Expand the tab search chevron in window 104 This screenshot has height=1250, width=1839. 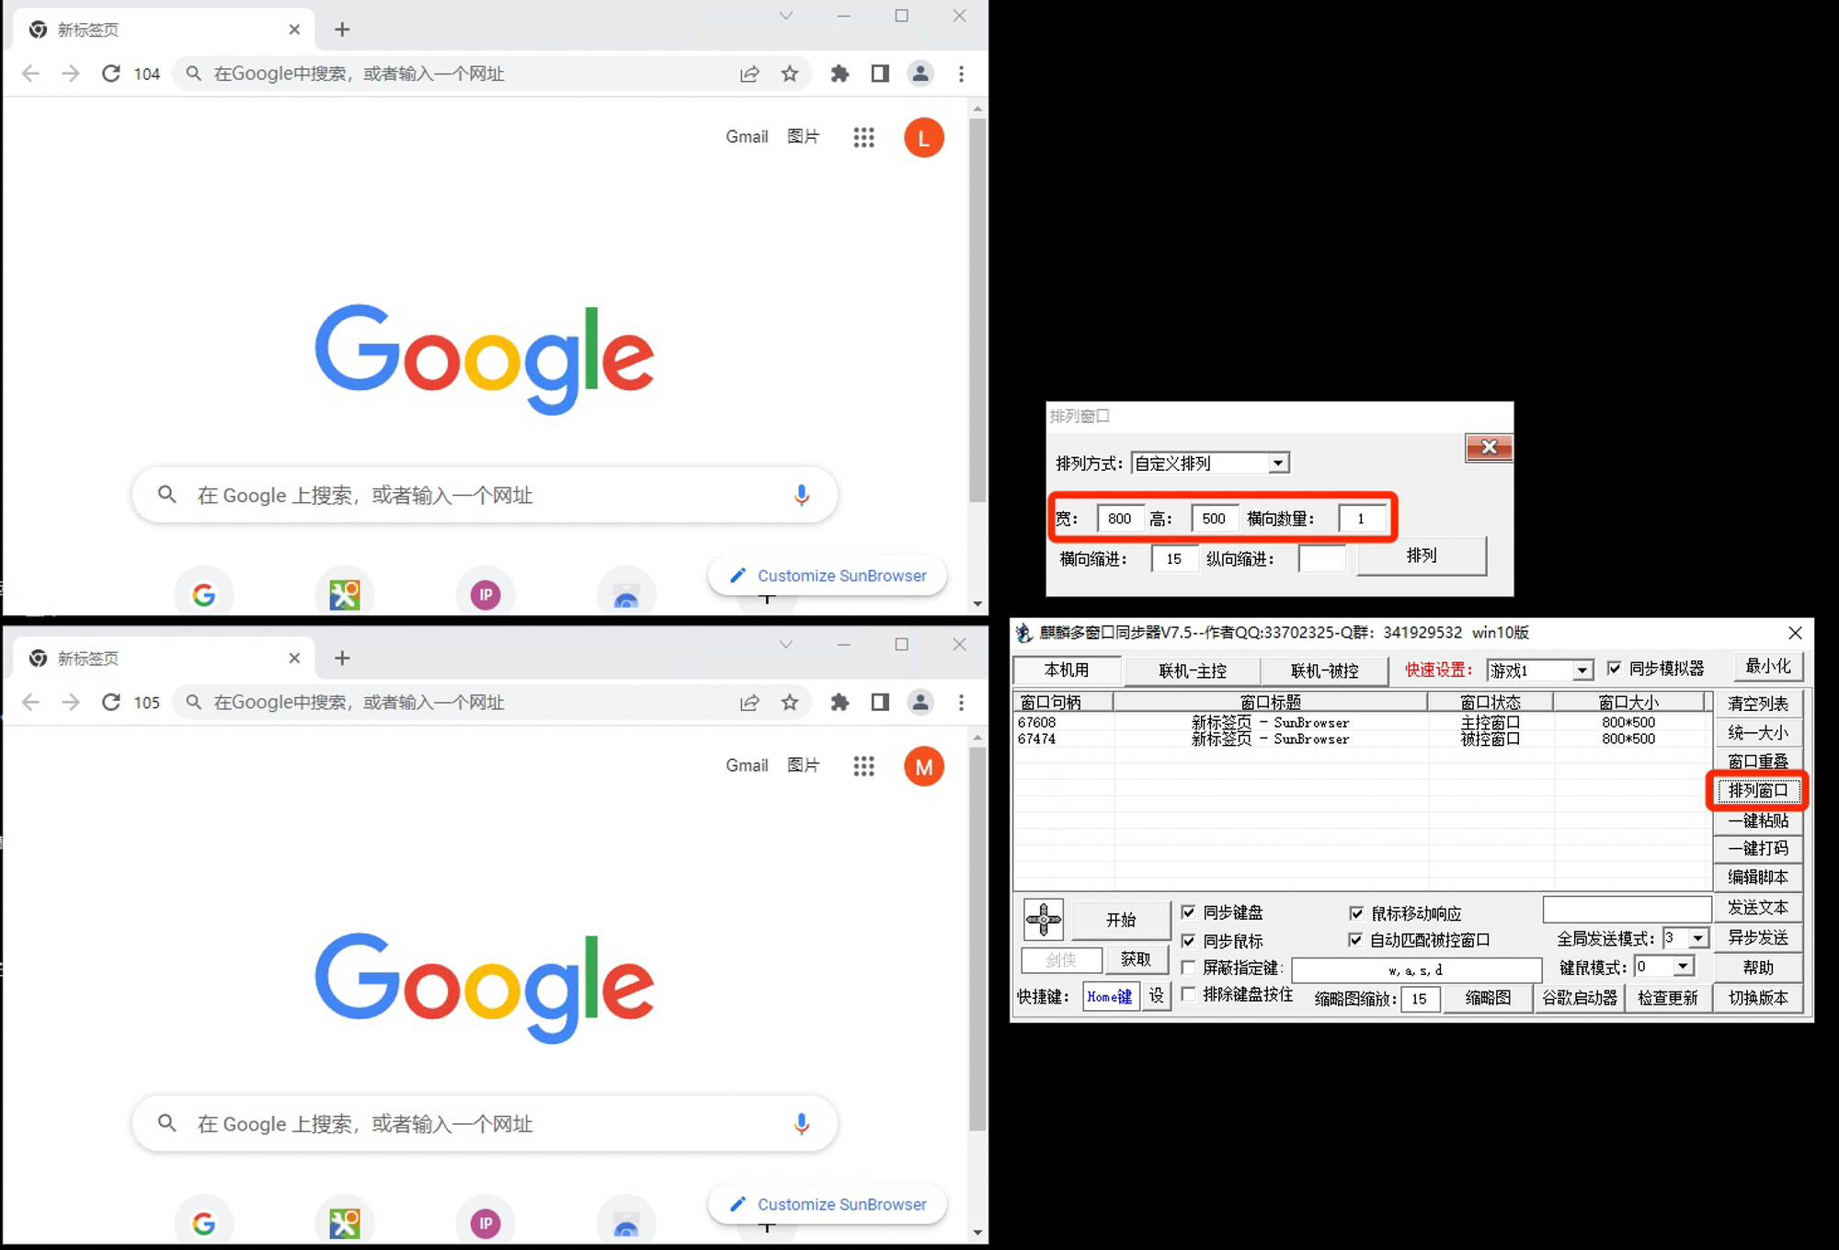pos(786,16)
